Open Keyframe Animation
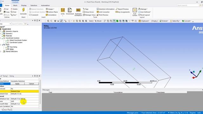This screenshot has width=203, height=114. tap(78, 12)
